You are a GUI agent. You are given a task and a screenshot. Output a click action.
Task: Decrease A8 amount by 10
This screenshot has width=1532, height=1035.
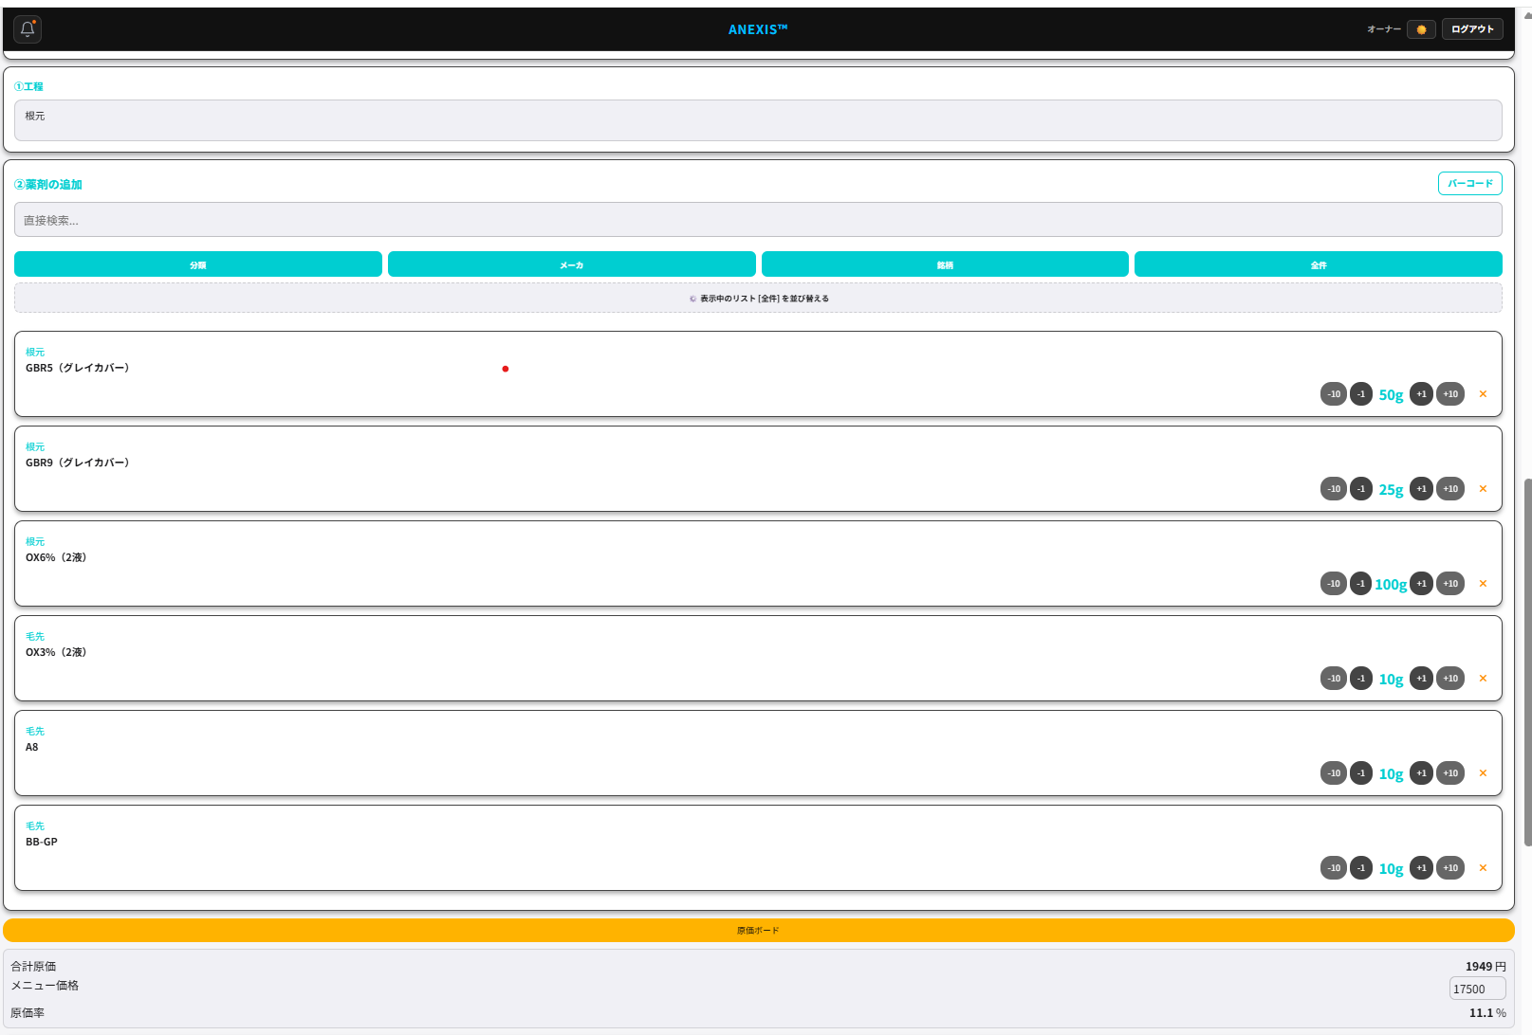point(1334,773)
